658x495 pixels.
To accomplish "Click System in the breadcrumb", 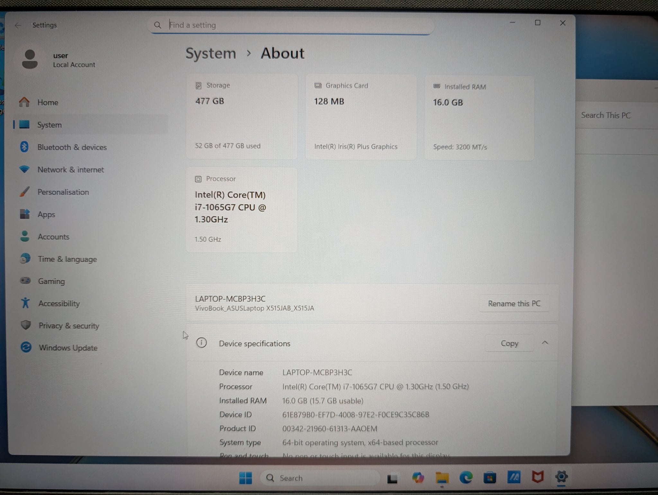I will point(211,53).
